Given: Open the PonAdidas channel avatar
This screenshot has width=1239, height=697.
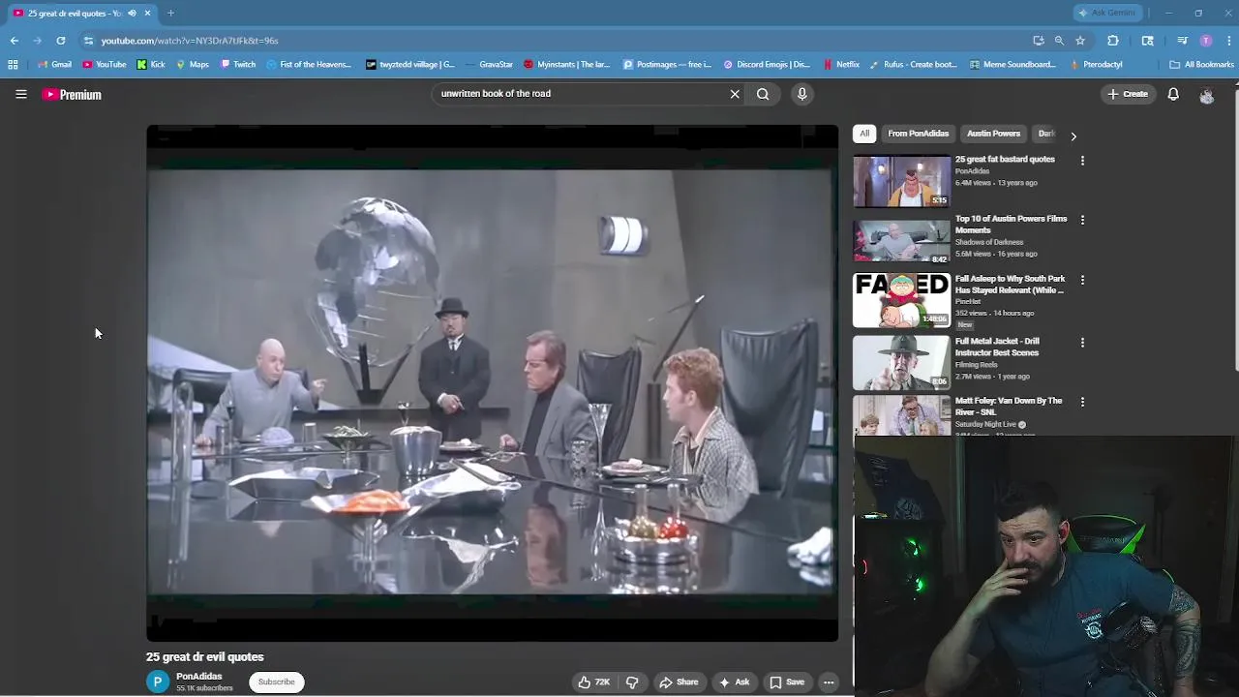Looking at the screenshot, I should [x=158, y=682].
